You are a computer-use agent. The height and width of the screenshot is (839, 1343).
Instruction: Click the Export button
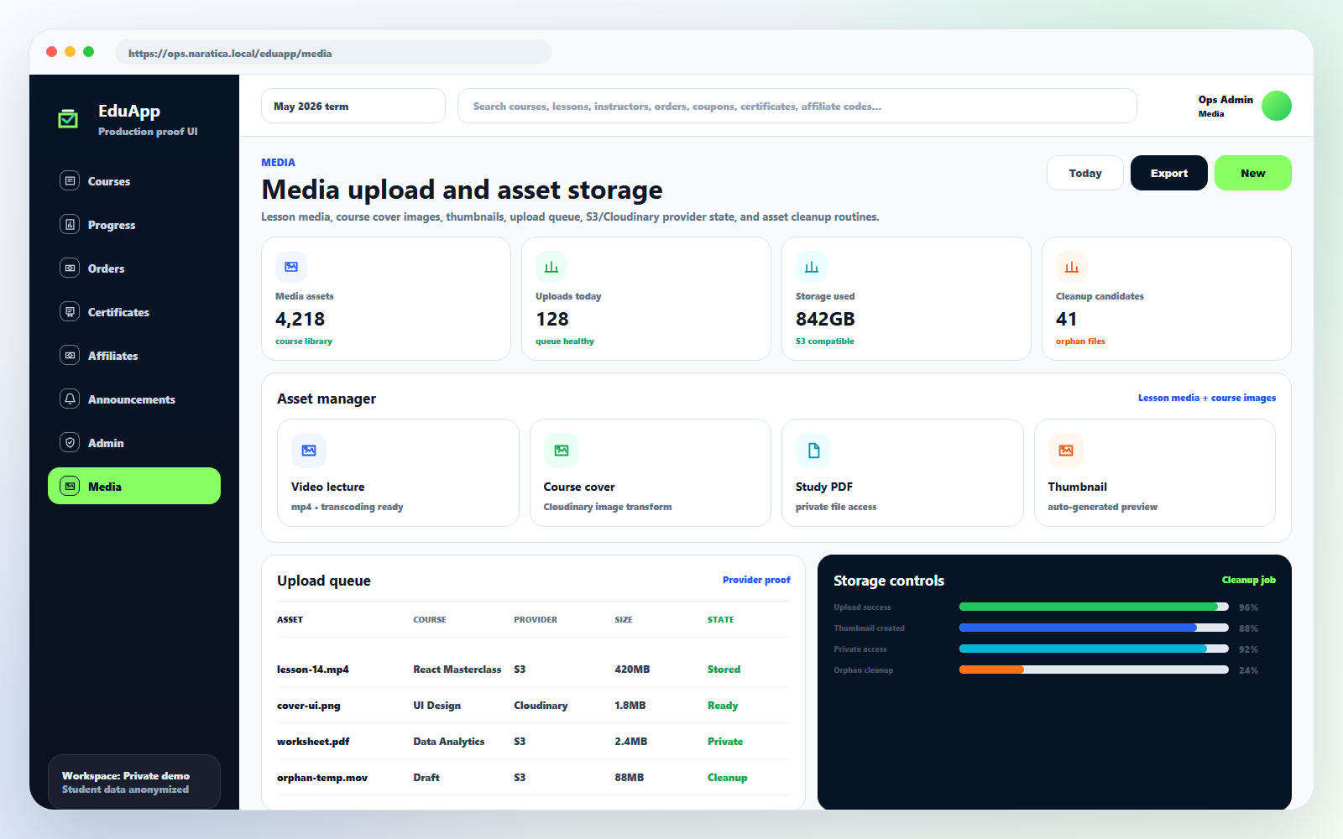[x=1169, y=173]
